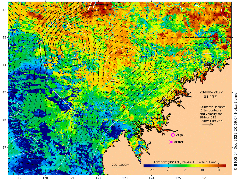The image size is (237, 183).
Task: Click latitude axis label -15
Action: coord(4,92)
